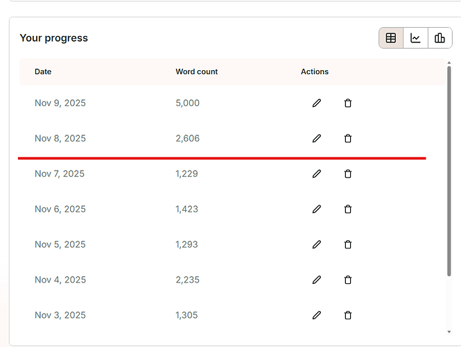Viewport: 461px width, 347px height.
Task: Switch to line chart view
Action: [415, 38]
